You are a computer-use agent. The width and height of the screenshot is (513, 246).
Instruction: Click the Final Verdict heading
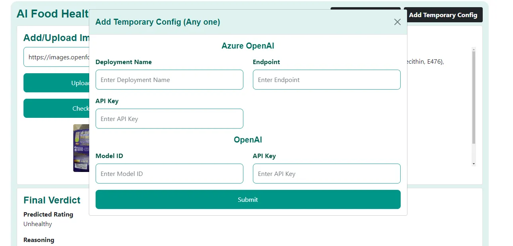pyautogui.click(x=52, y=200)
